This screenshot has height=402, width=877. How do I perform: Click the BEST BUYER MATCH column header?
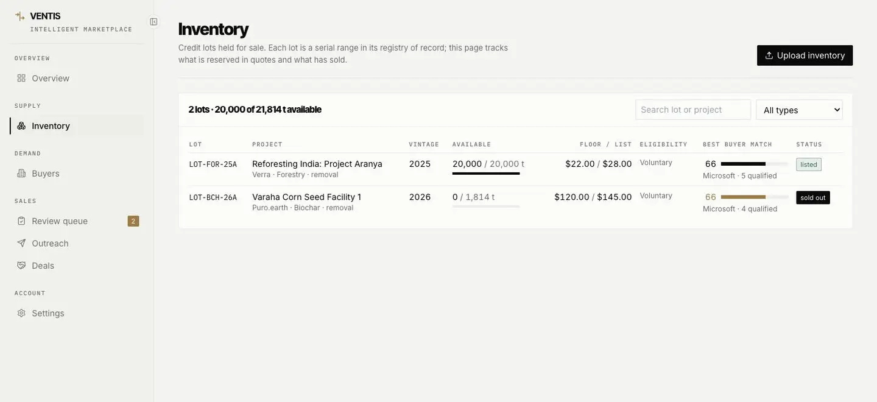[738, 144]
